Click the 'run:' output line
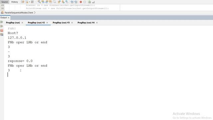Image resolution: width=213 pixels, height=120 pixels. [12, 28]
